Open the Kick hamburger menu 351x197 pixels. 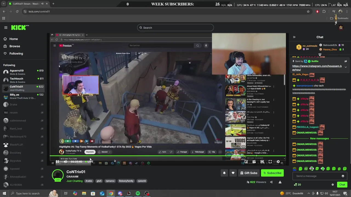(6, 28)
